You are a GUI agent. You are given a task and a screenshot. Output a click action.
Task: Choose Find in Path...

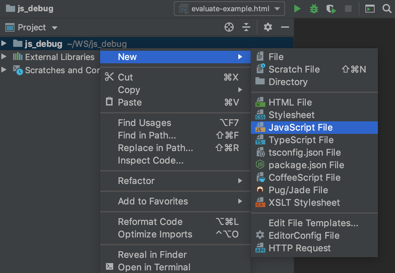pyautogui.click(x=175, y=136)
